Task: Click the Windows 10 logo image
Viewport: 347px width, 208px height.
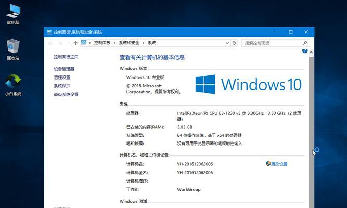Action: (x=248, y=84)
